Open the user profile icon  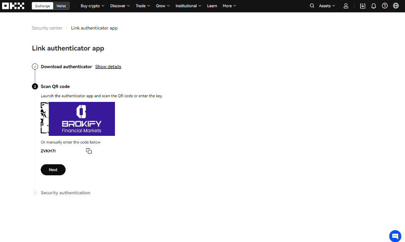pos(346,6)
